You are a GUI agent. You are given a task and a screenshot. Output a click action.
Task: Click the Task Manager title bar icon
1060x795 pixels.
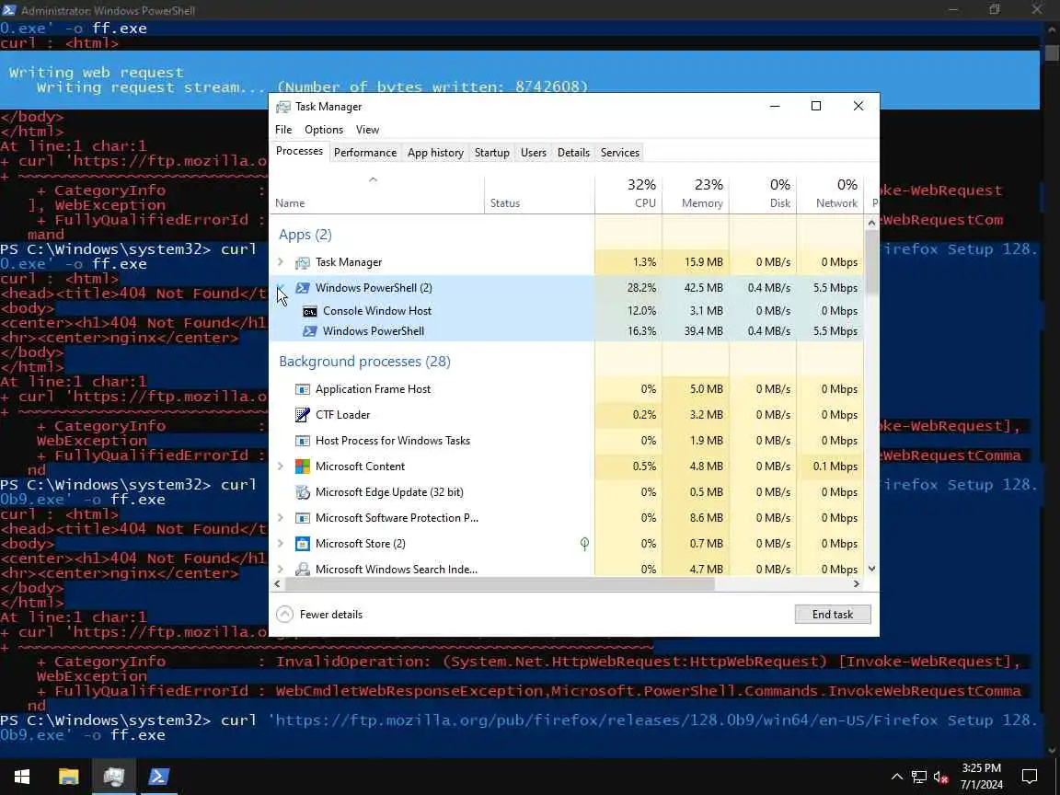283,107
